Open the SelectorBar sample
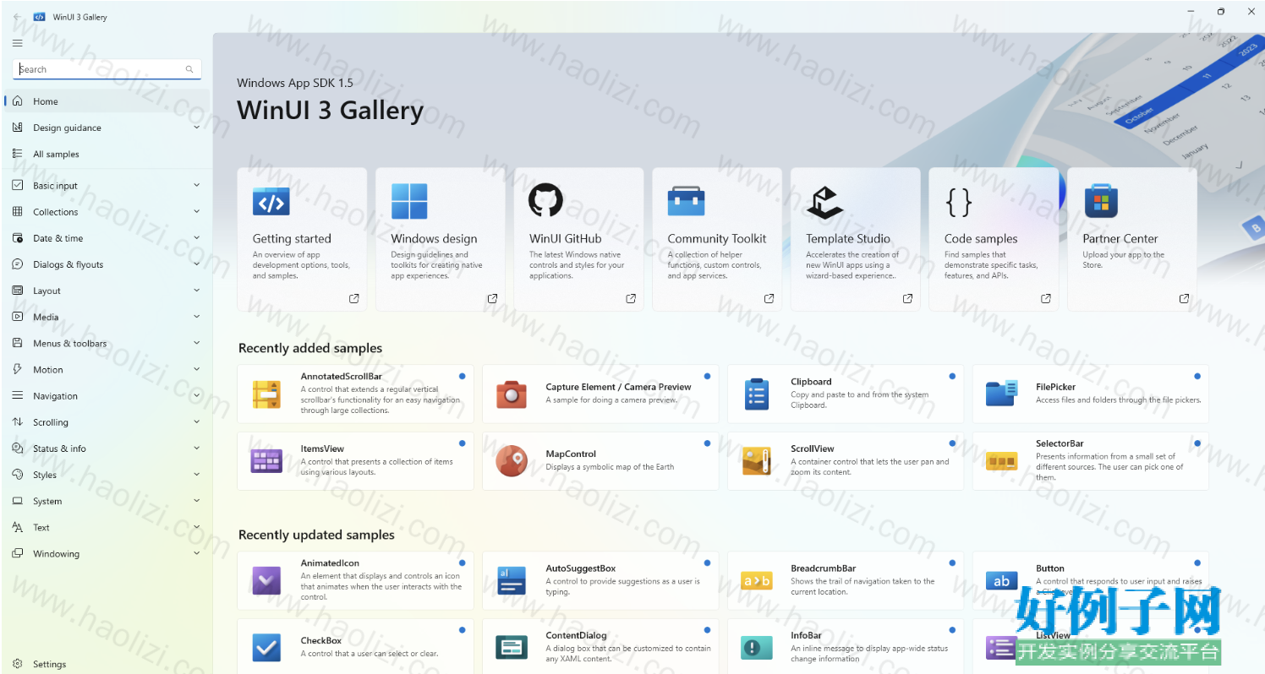 coord(1091,461)
